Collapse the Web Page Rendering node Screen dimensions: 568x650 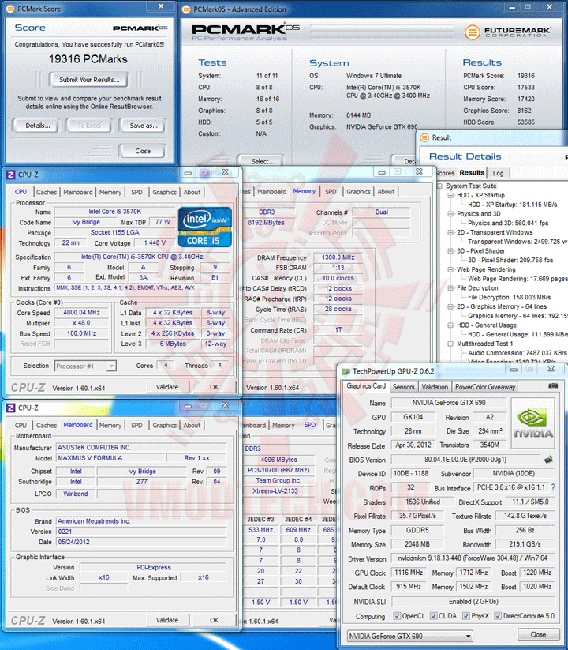click(x=450, y=269)
